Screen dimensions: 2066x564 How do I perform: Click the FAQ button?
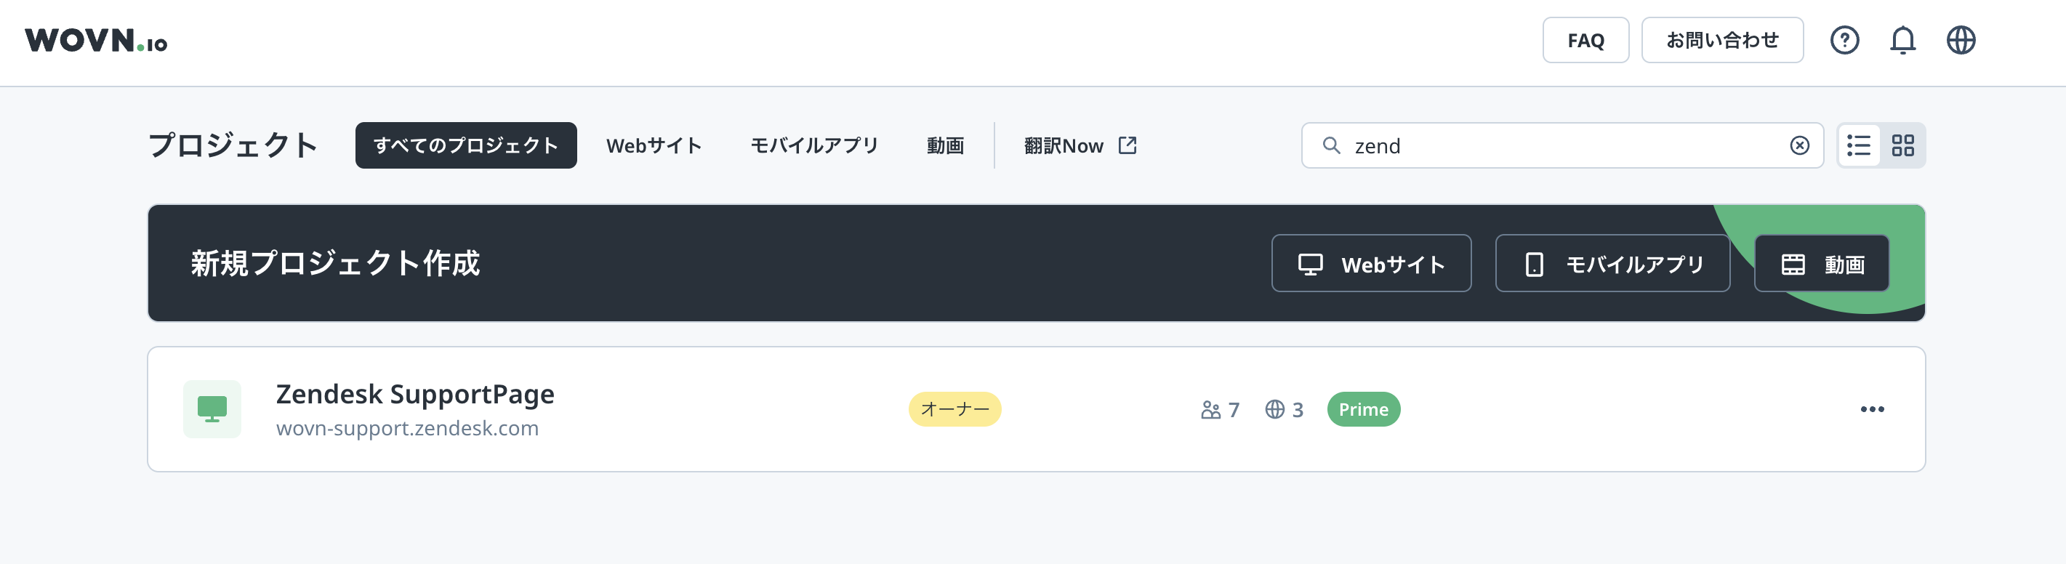pyautogui.click(x=1585, y=40)
